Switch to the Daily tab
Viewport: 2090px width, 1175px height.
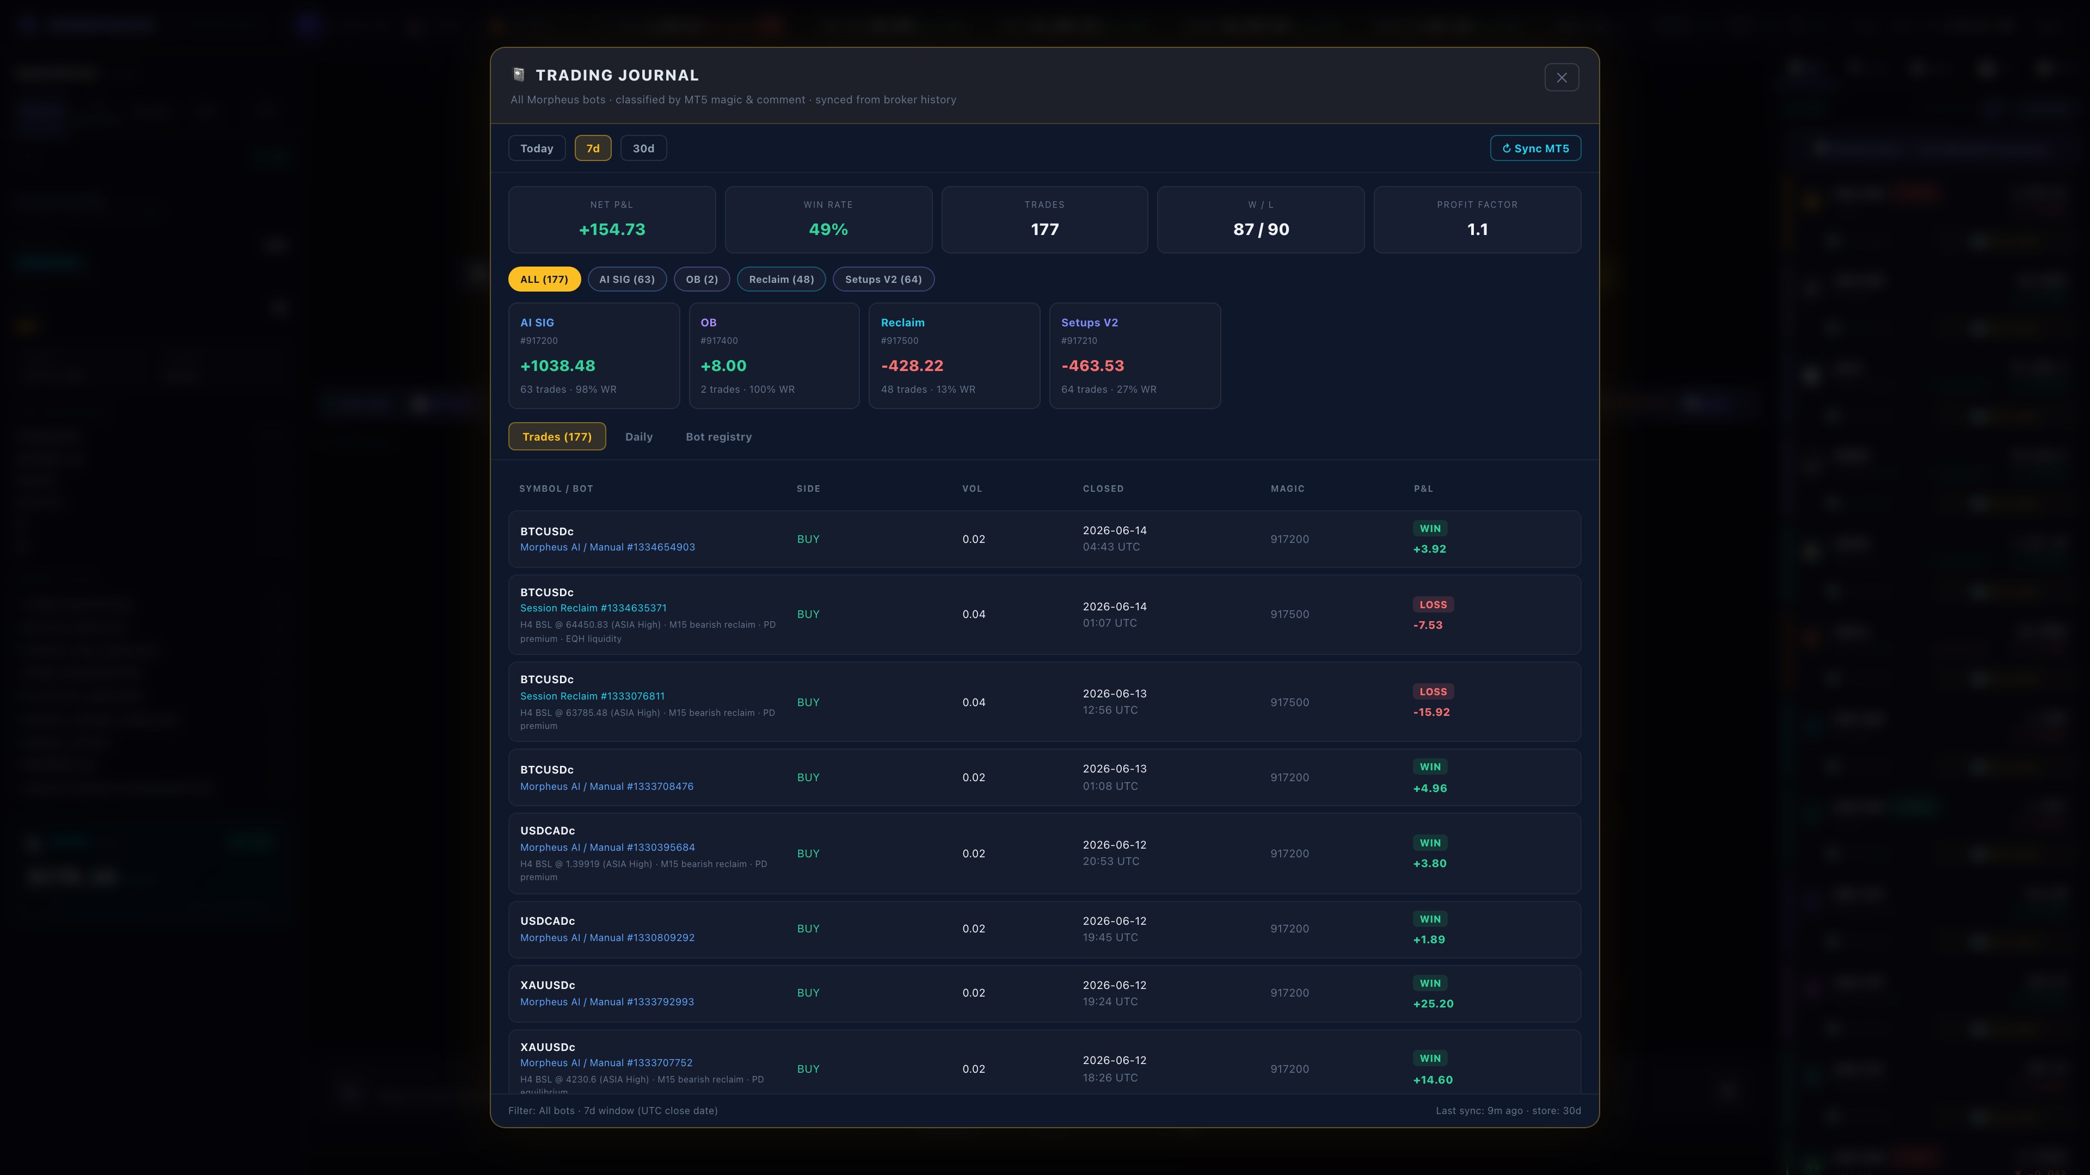pyautogui.click(x=638, y=436)
